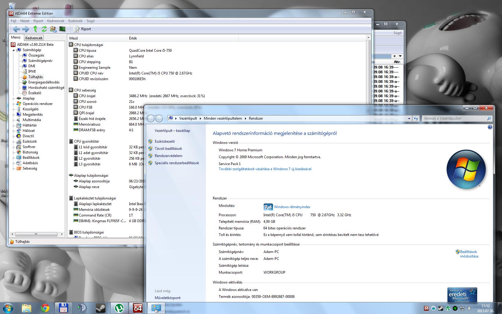Switch to the Kedvencek tab in the sidebar
This screenshot has width=502, height=314.
(x=34, y=38)
